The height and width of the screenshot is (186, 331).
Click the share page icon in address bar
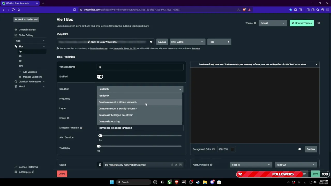pos(238,10)
